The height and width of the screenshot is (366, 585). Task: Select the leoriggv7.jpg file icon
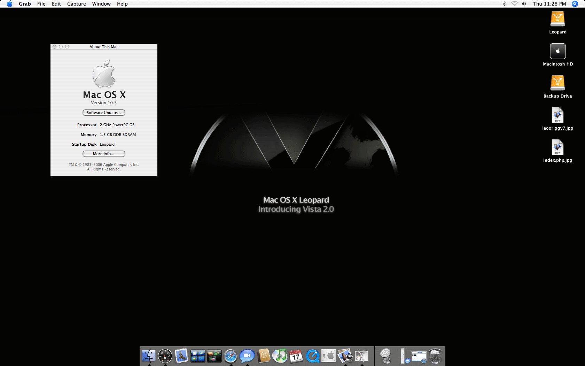tap(557, 115)
